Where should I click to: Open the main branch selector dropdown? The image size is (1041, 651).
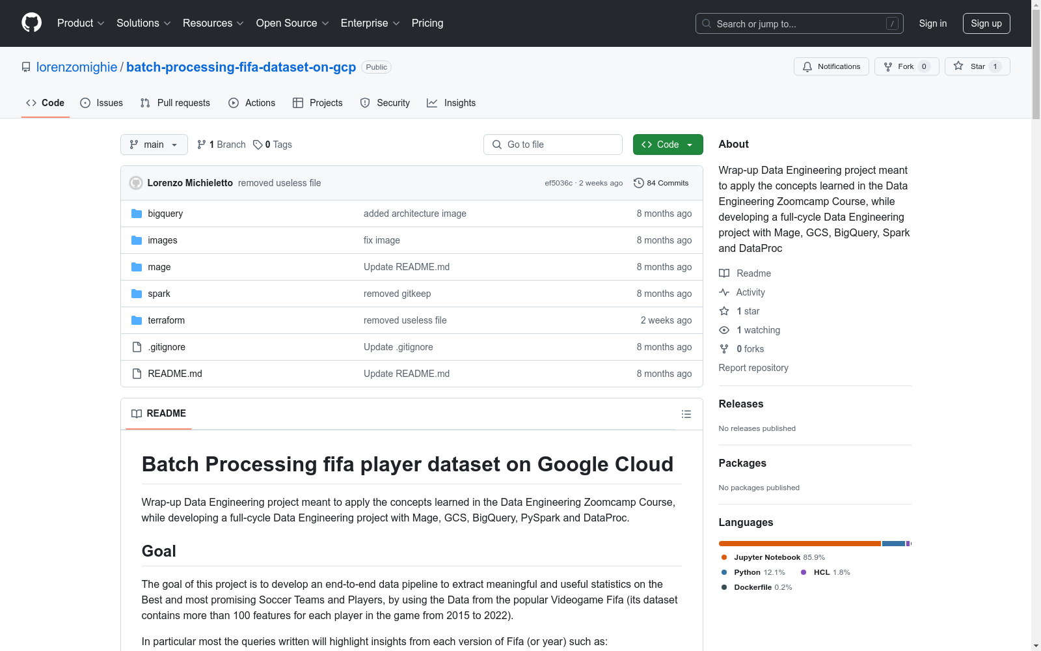[x=154, y=145]
